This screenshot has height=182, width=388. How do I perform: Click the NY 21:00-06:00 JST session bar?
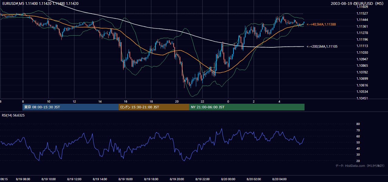click(x=247, y=107)
